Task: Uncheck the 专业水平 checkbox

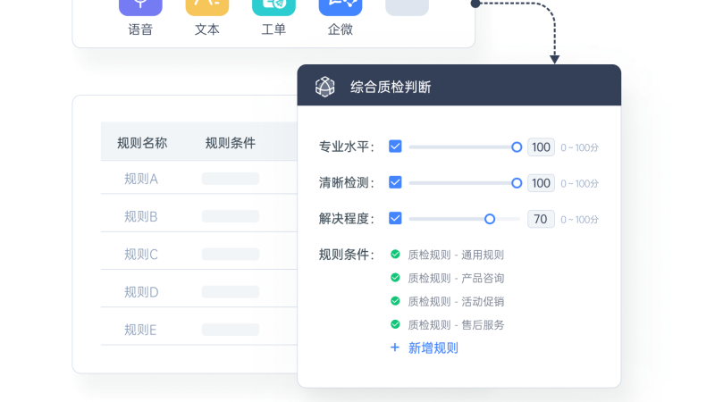Action: click(x=395, y=147)
